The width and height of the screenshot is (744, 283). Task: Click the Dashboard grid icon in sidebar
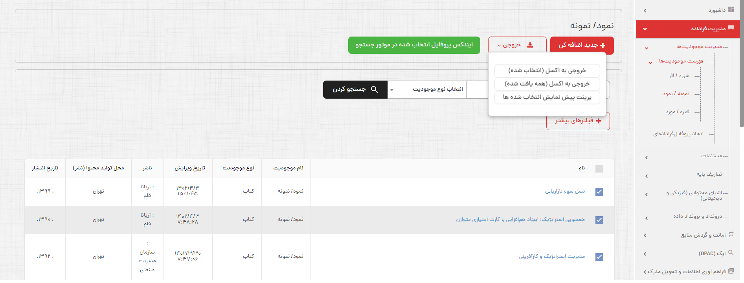pos(731,10)
